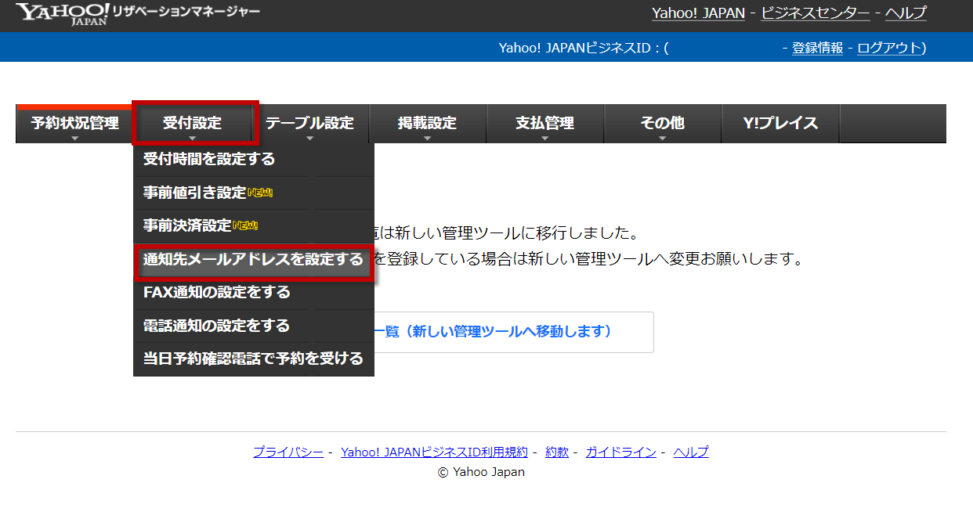Image resolution: width=973 pixels, height=519 pixels.
Task: Click ログアウト to sign out
Action: [x=889, y=48]
